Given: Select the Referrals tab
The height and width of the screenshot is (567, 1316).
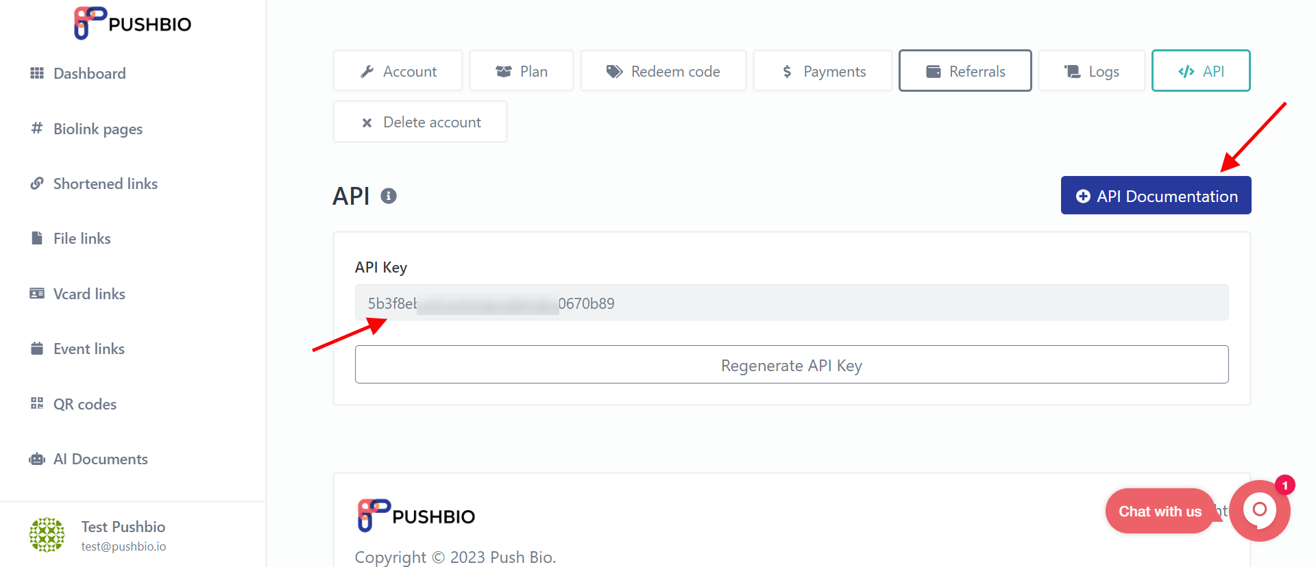Looking at the screenshot, I should [965, 71].
